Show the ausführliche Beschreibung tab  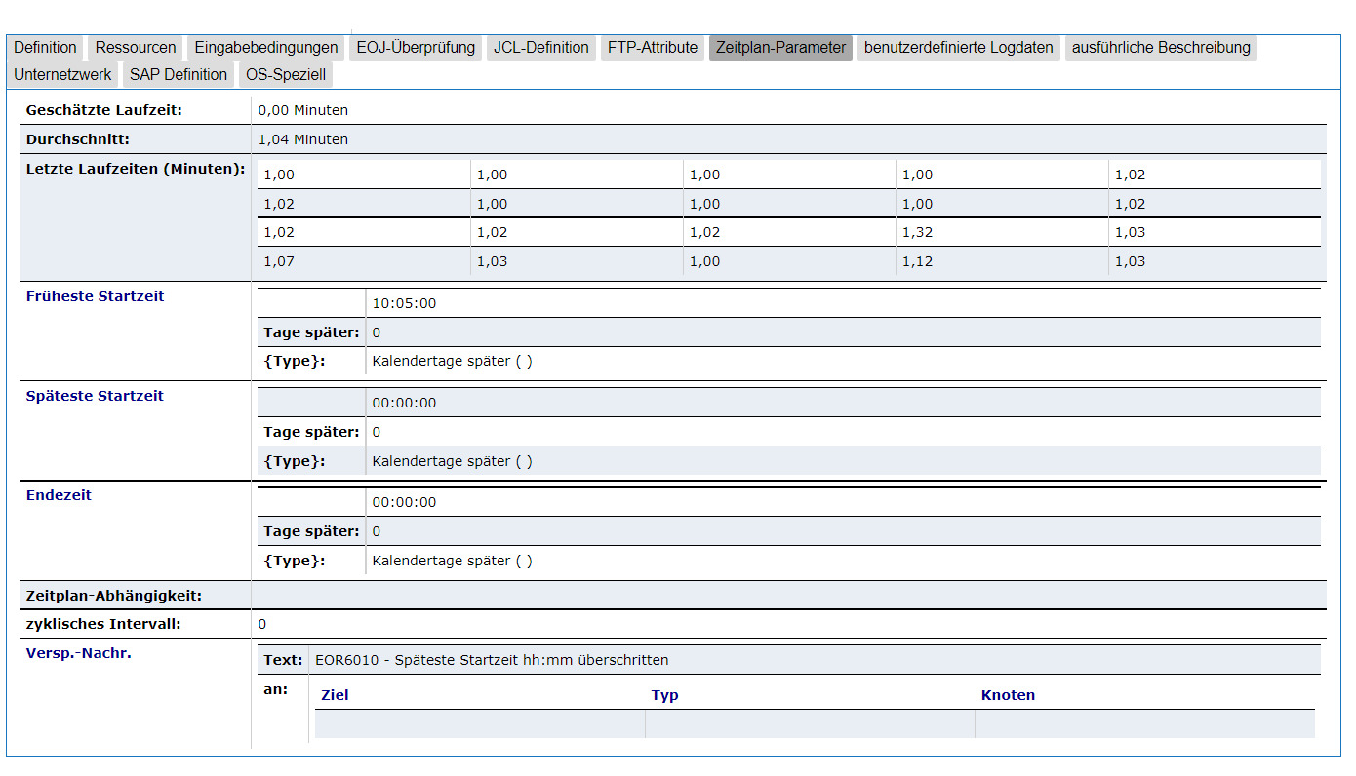coord(1160,47)
